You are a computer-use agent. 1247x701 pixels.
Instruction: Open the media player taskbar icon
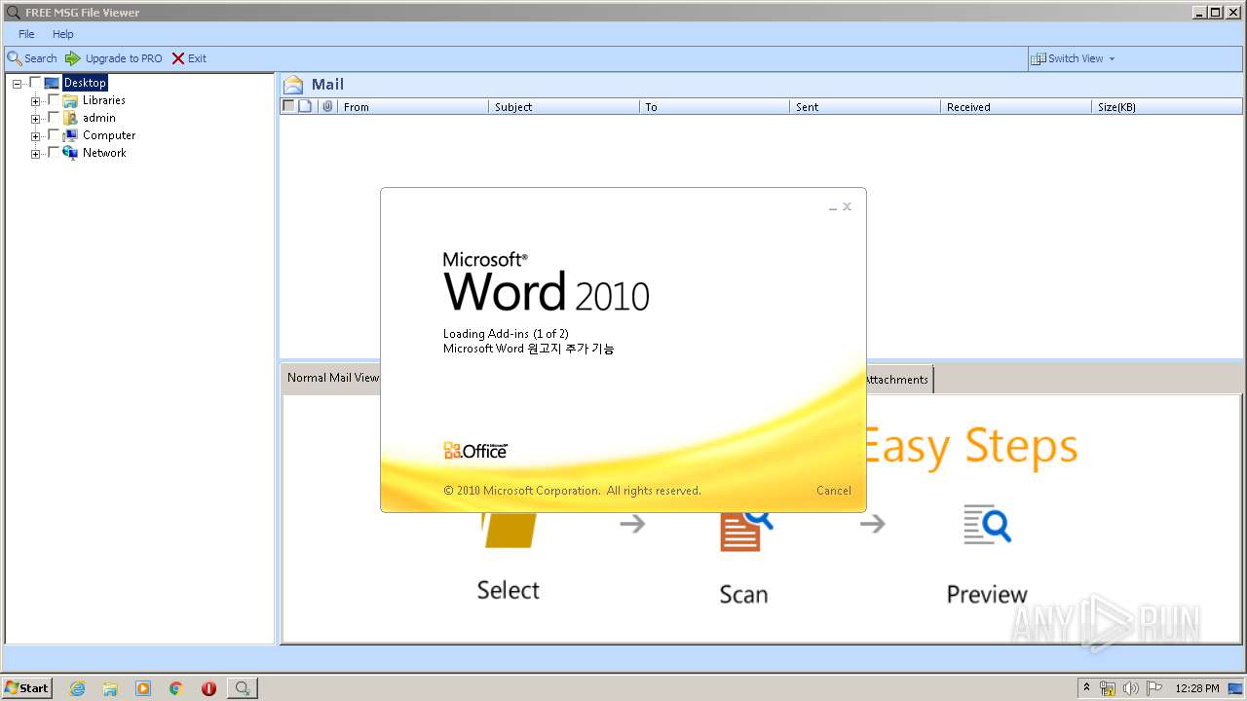143,688
